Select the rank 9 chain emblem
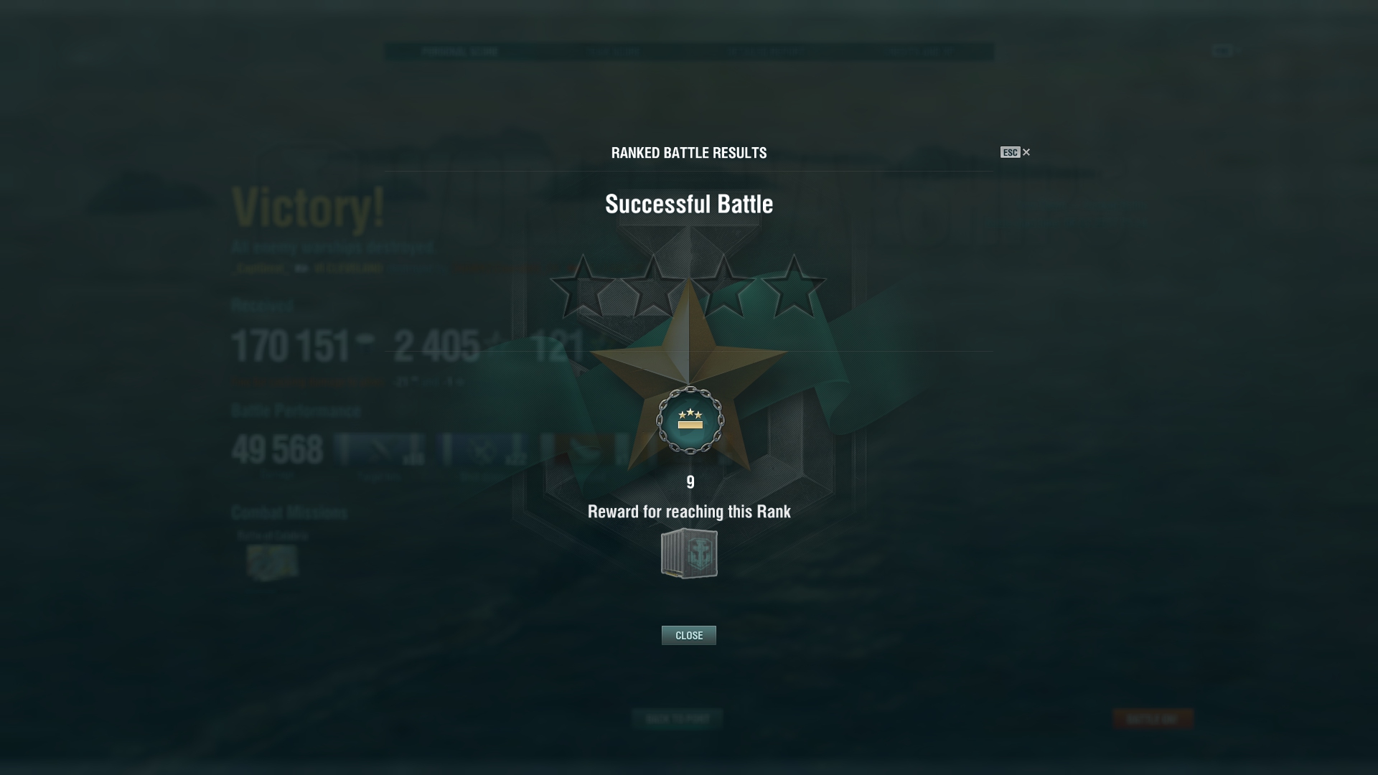The width and height of the screenshot is (1378, 775). click(x=690, y=421)
